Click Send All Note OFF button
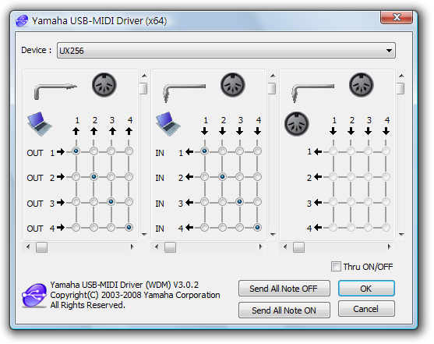 pos(284,289)
